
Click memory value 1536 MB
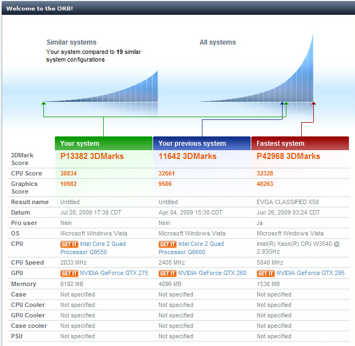pyautogui.click(x=268, y=284)
